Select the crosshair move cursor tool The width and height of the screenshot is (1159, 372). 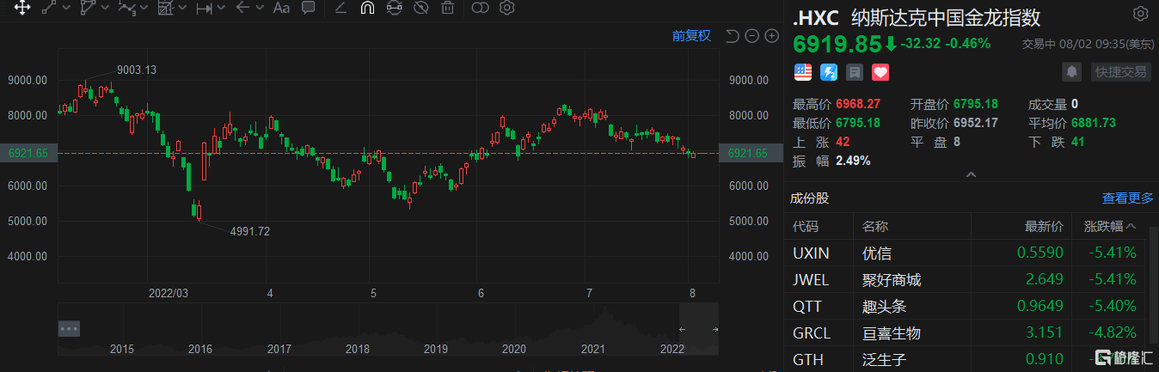click(22, 9)
